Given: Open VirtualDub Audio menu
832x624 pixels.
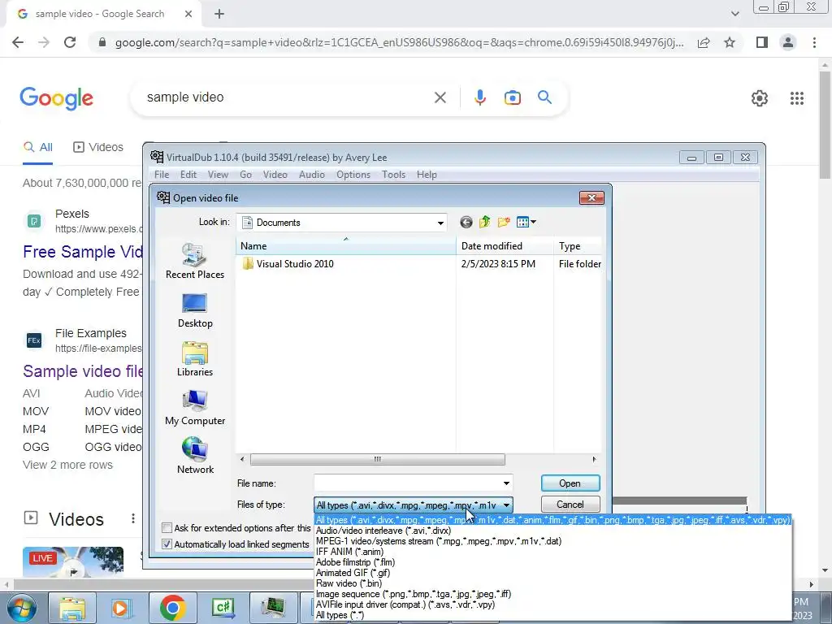Looking at the screenshot, I should (311, 175).
